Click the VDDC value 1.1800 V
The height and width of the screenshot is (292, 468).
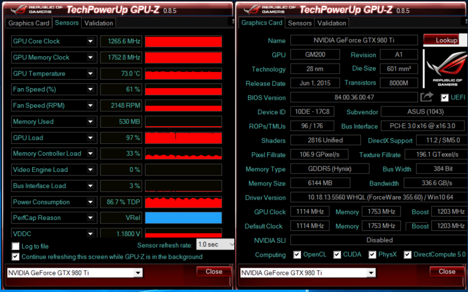pos(121,234)
